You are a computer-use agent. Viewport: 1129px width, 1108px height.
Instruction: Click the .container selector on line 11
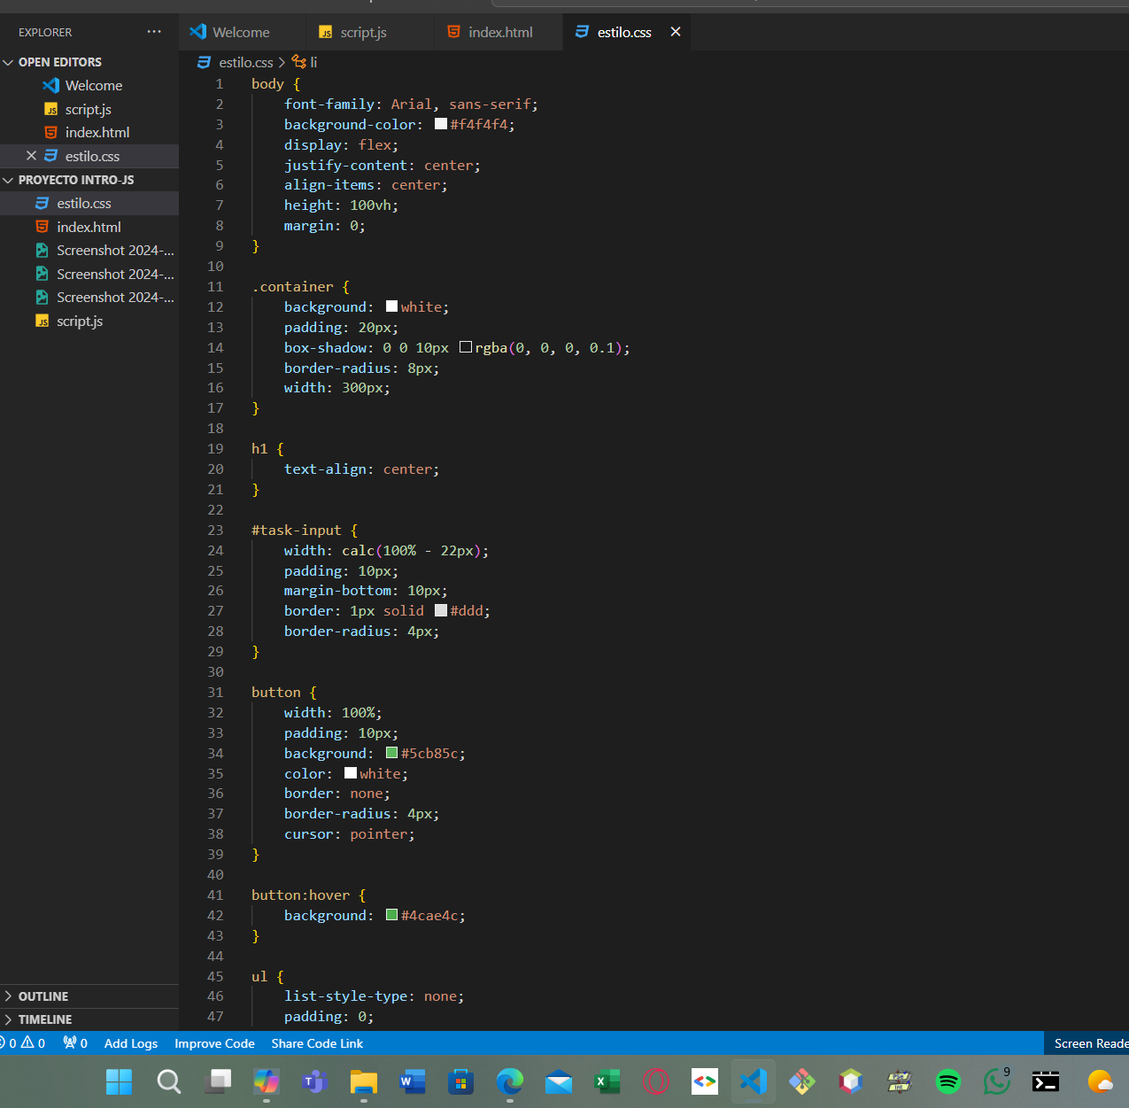[292, 287]
